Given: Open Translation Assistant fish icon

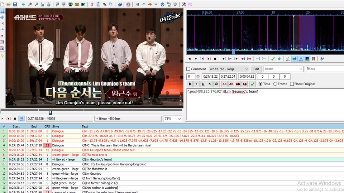Looking at the screenshot, I should pos(150,4).
